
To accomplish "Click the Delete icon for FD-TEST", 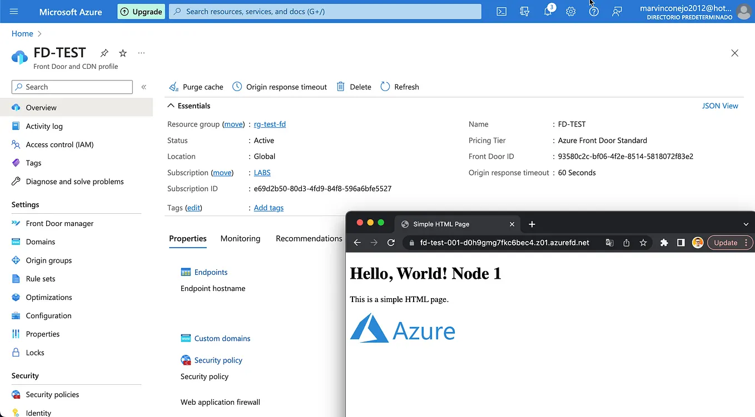I will (x=341, y=87).
